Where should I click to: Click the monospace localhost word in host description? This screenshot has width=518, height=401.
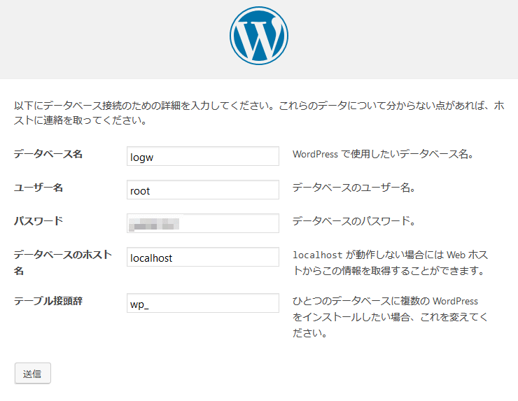tap(317, 255)
